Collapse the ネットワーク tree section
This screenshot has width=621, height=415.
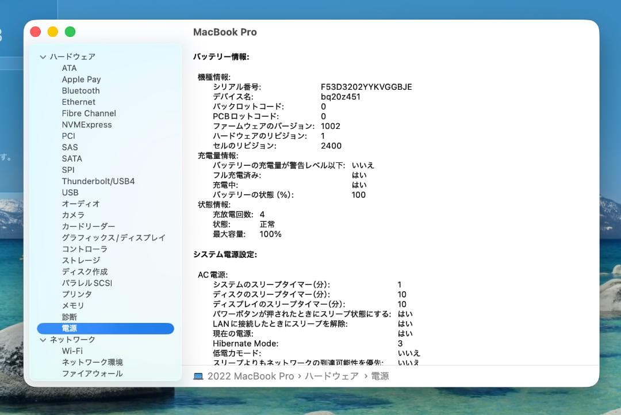[43, 340]
